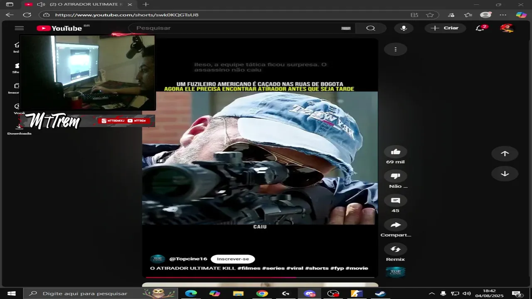The width and height of the screenshot is (532, 299).
Task: Open the Copilot sidebar icon
Action: coord(521,15)
